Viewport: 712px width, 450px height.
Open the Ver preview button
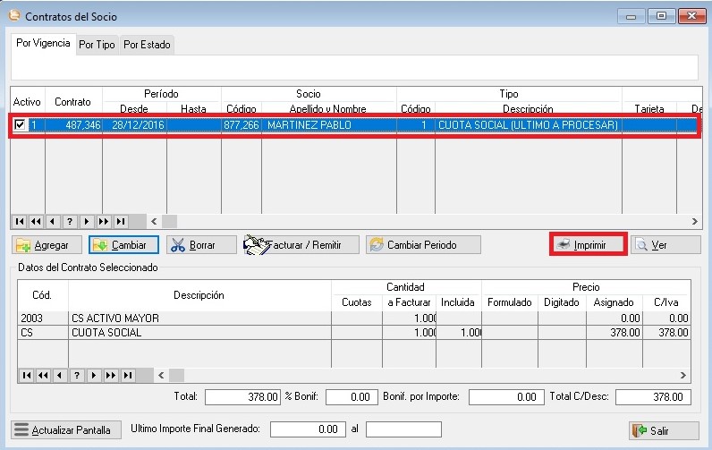[665, 245]
